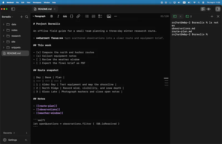
Task: Expand the research folder
Action: [4, 36]
